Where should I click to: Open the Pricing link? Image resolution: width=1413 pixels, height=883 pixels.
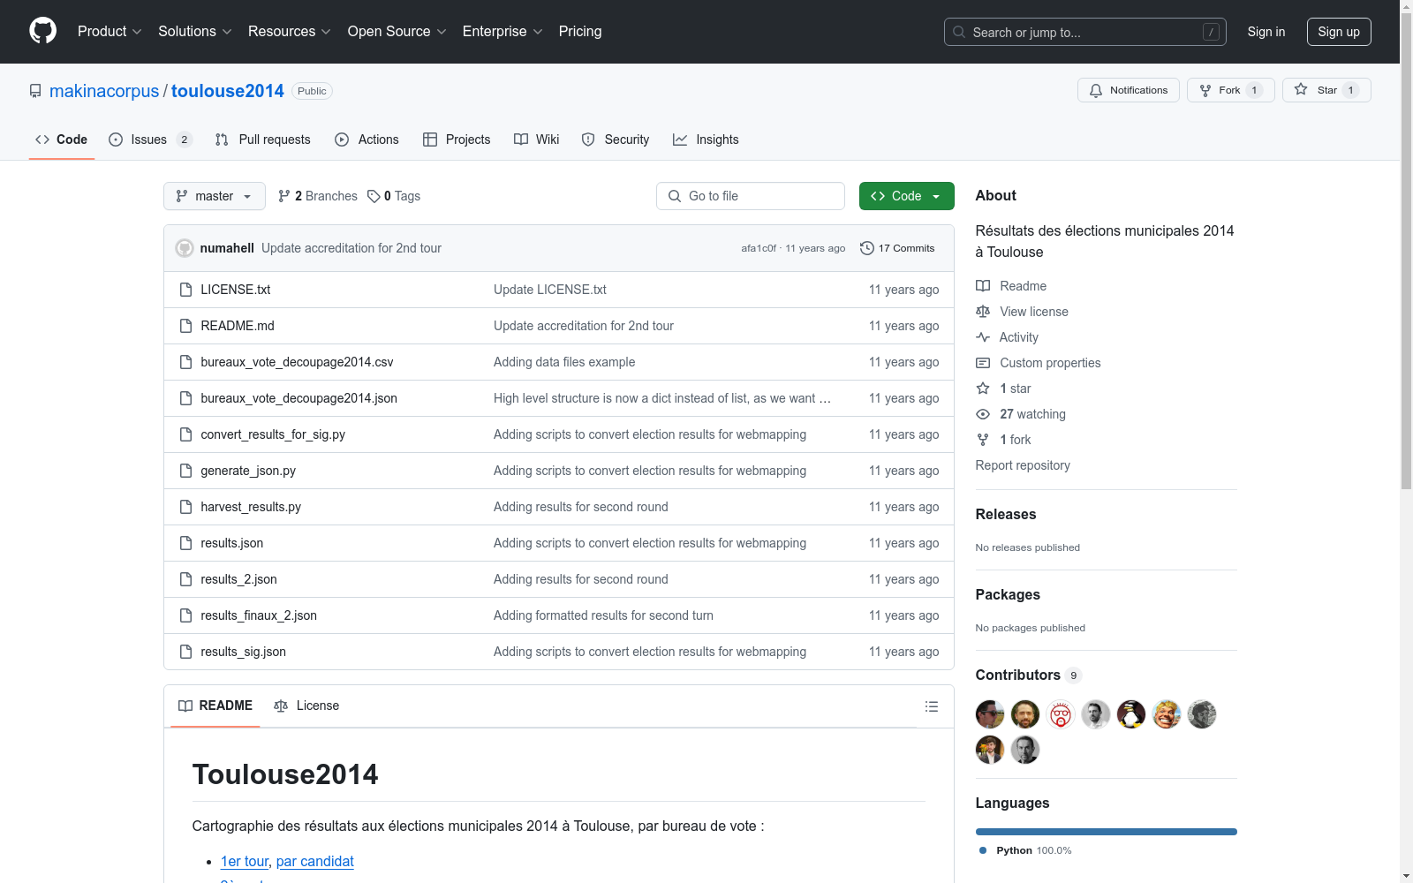click(580, 32)
